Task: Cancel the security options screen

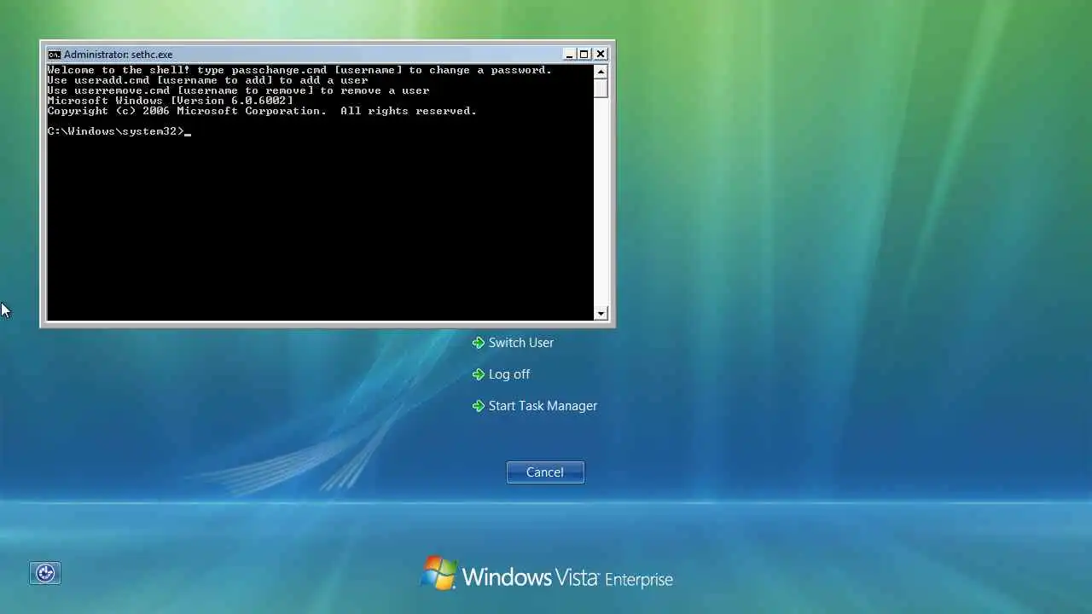Action: (x=545, y=472)
